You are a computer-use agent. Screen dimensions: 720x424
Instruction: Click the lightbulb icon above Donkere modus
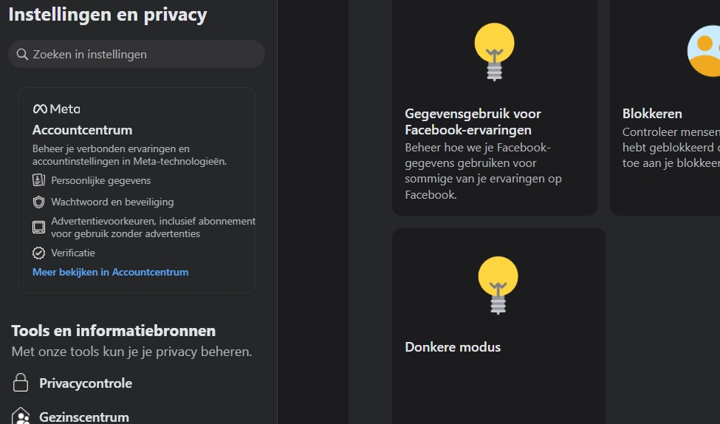(498, 284)
